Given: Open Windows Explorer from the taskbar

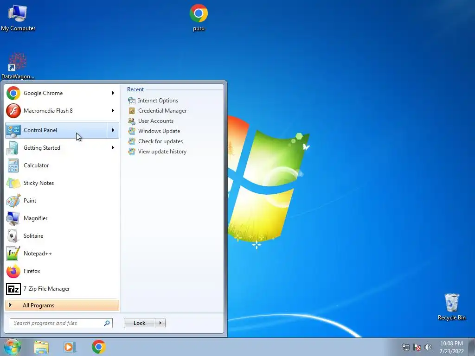Looking at the screenshot, I should point(41,347).
